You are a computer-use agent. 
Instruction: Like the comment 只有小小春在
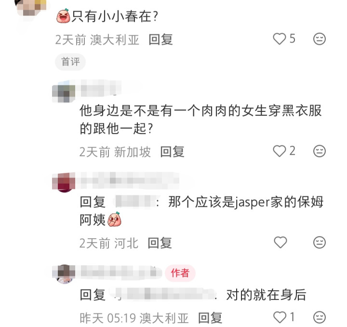click(280, 39)
